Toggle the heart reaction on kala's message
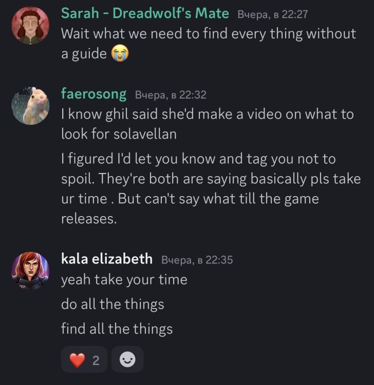 coord(85,359)
